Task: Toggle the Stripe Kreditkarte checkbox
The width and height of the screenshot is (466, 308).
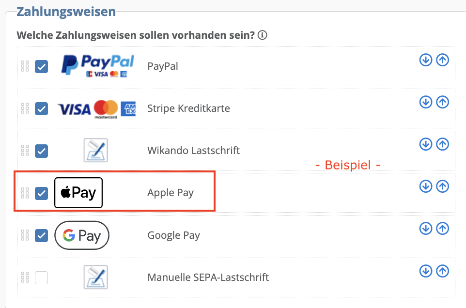Action: tap(42, 108)
